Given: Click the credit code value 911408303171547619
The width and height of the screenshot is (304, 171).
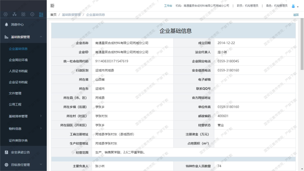Looking at the screenshot, I should click(x=112, y=61).
